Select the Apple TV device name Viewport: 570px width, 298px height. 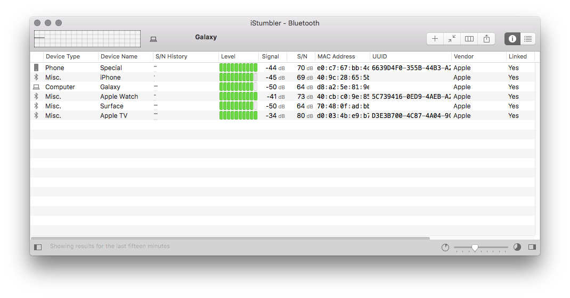(x=113, y=116)
